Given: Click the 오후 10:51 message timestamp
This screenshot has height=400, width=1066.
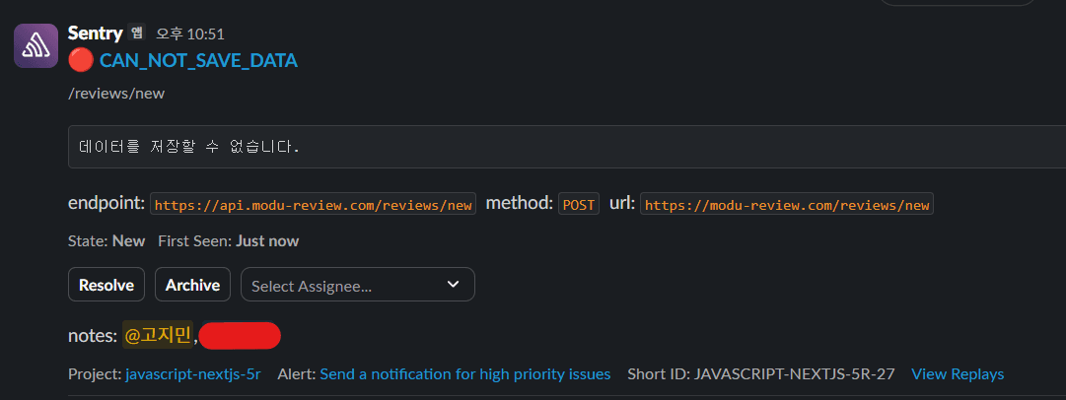Looking at the screenshot, I should [190, 33].
